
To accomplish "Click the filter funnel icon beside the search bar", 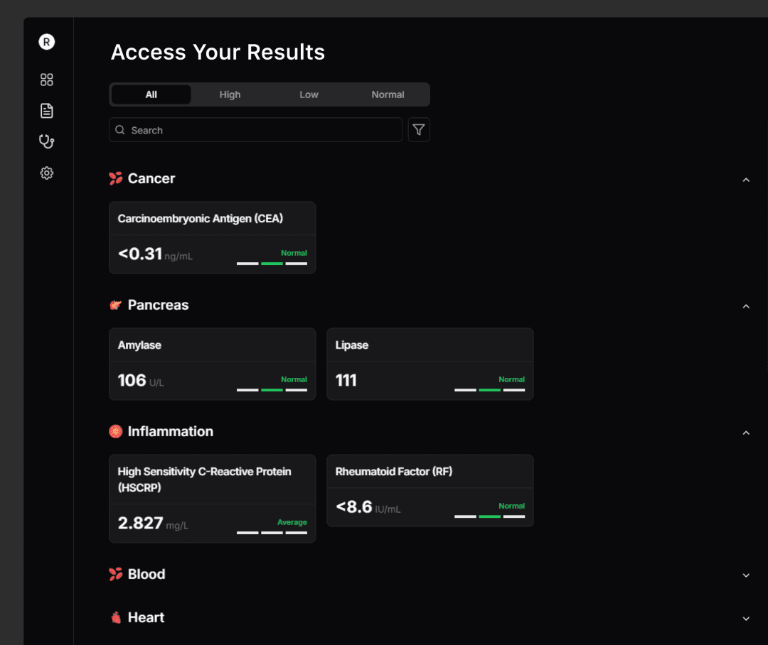I will tap(418, 129).
